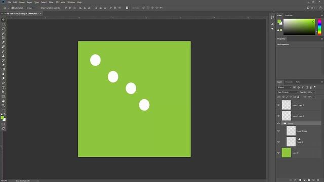The height and width of the screenshot is (182, 324).
Task: Toggle Lock All in Layers panel
Action: point(298,97)
